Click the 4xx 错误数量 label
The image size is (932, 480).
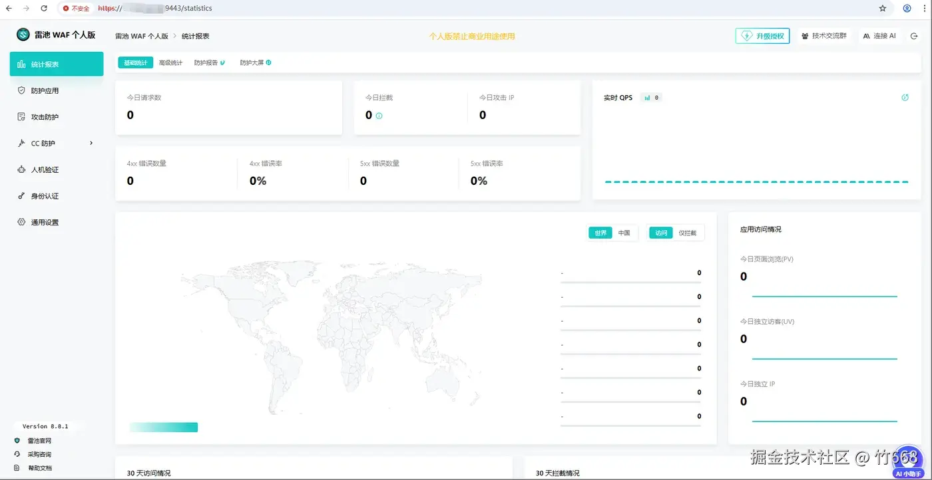(146, 164)
